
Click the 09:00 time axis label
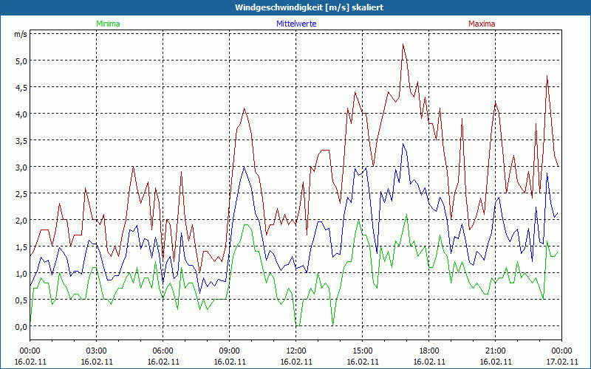click(229, 351)
